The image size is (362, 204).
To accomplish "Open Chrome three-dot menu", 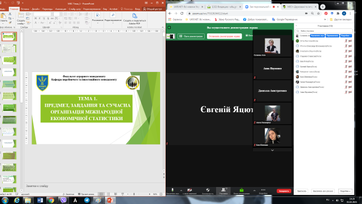I will pos(350,14).
